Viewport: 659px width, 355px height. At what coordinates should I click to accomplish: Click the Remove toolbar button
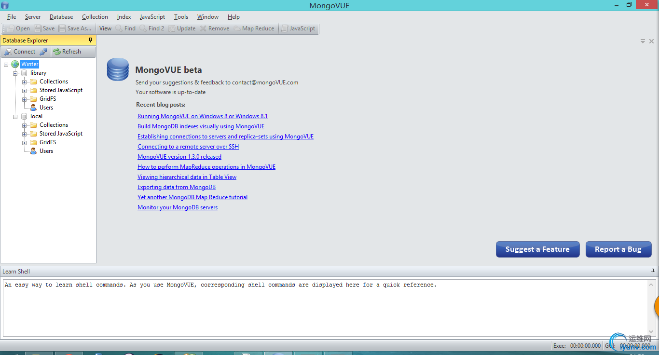[x=215, y=28]
